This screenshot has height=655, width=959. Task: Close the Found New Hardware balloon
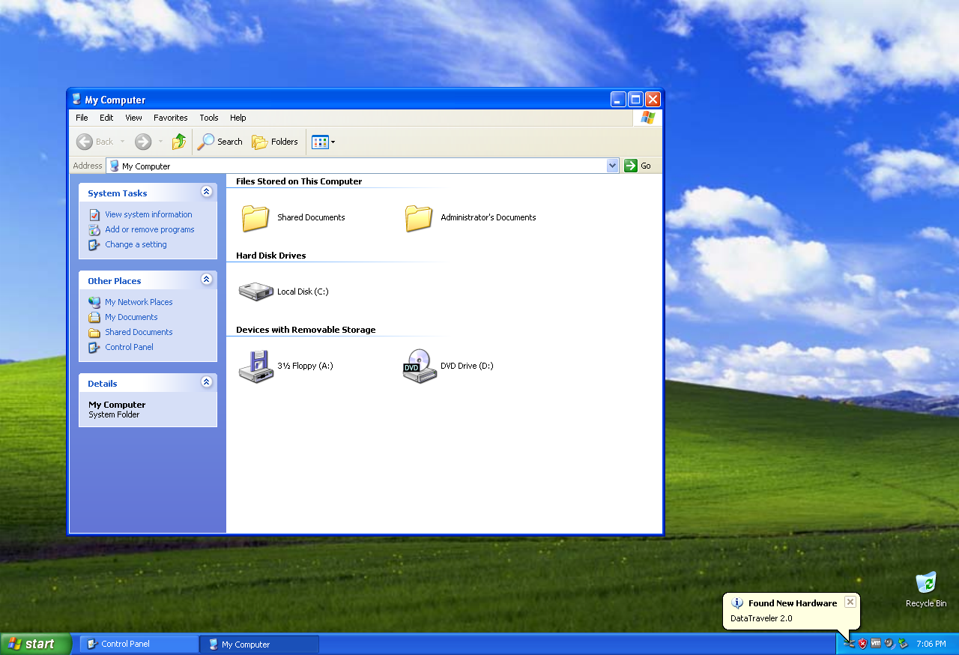coord(850,602)
